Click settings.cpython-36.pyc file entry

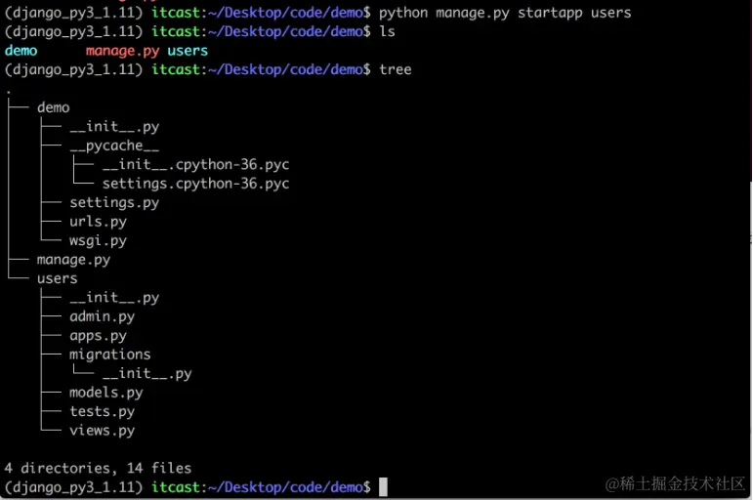195,184
